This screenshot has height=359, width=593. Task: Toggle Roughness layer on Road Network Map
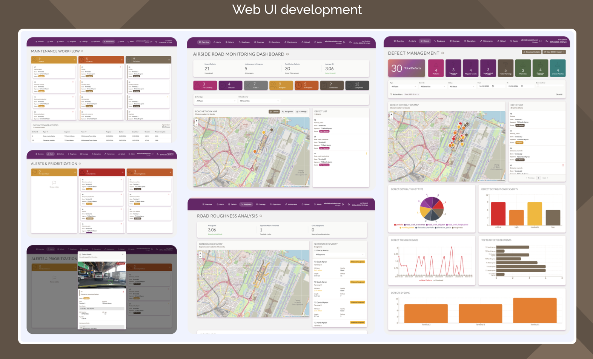[287, 112]
